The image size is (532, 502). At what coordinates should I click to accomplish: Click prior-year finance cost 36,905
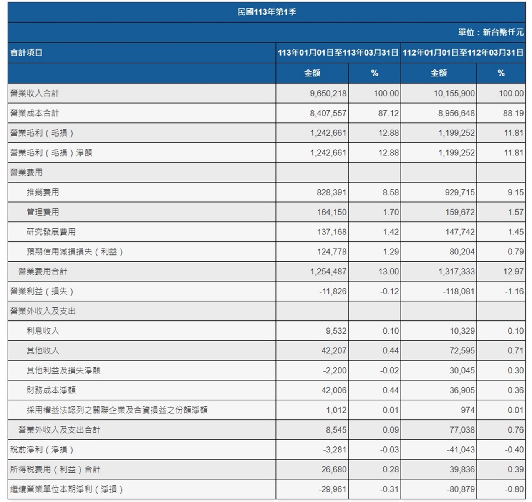pos(462,390)
